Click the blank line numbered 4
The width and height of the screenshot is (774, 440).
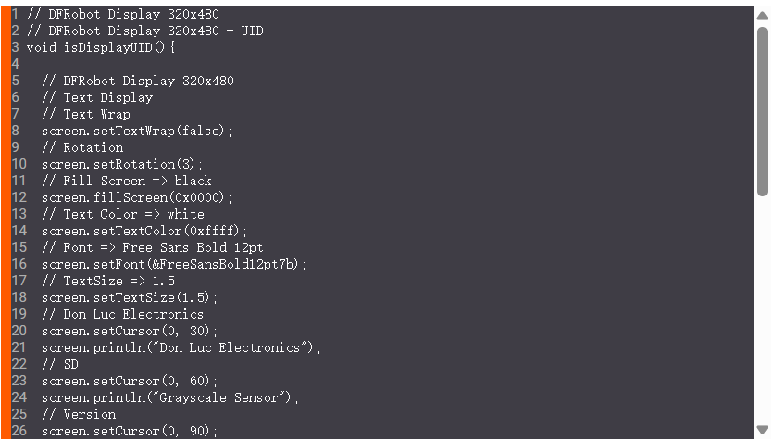(185, 64)
